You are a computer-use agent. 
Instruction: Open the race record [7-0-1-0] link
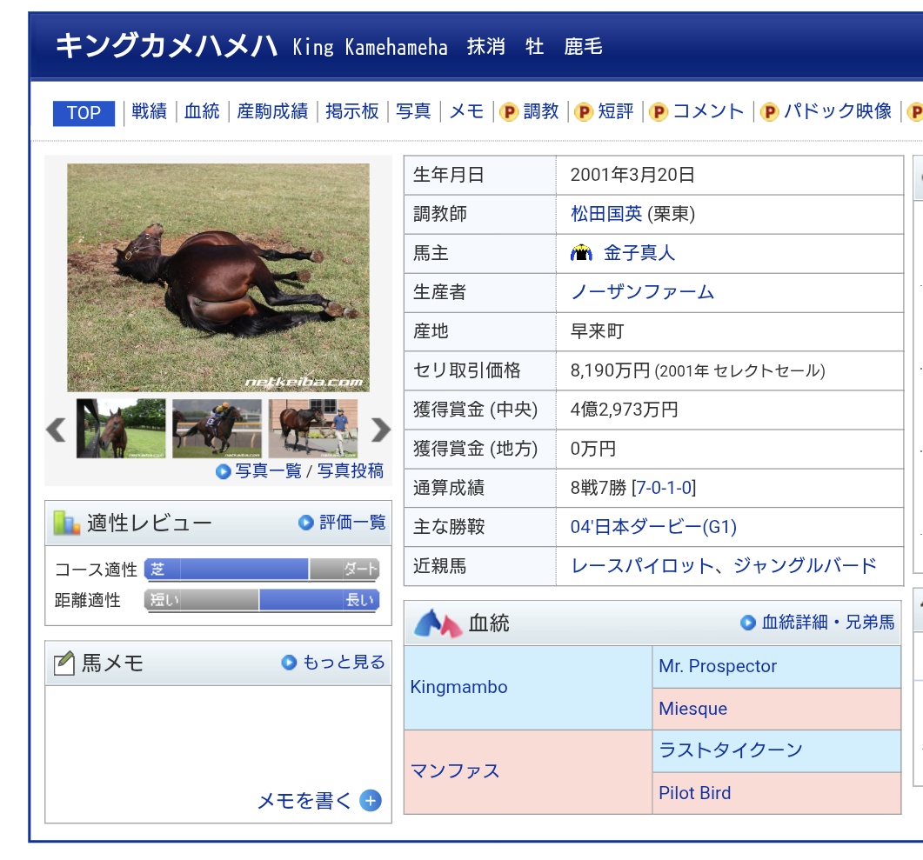[664, 488]
